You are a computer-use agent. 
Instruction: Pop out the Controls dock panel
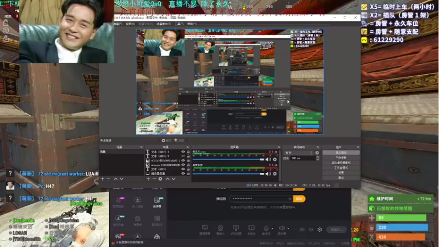click(358, 147)
